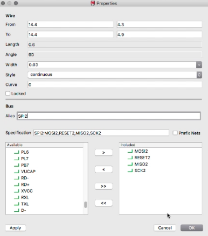The image size is (208, 236).
Task: Select VUCAP in the Available list
Action: [x=28, y=171]
